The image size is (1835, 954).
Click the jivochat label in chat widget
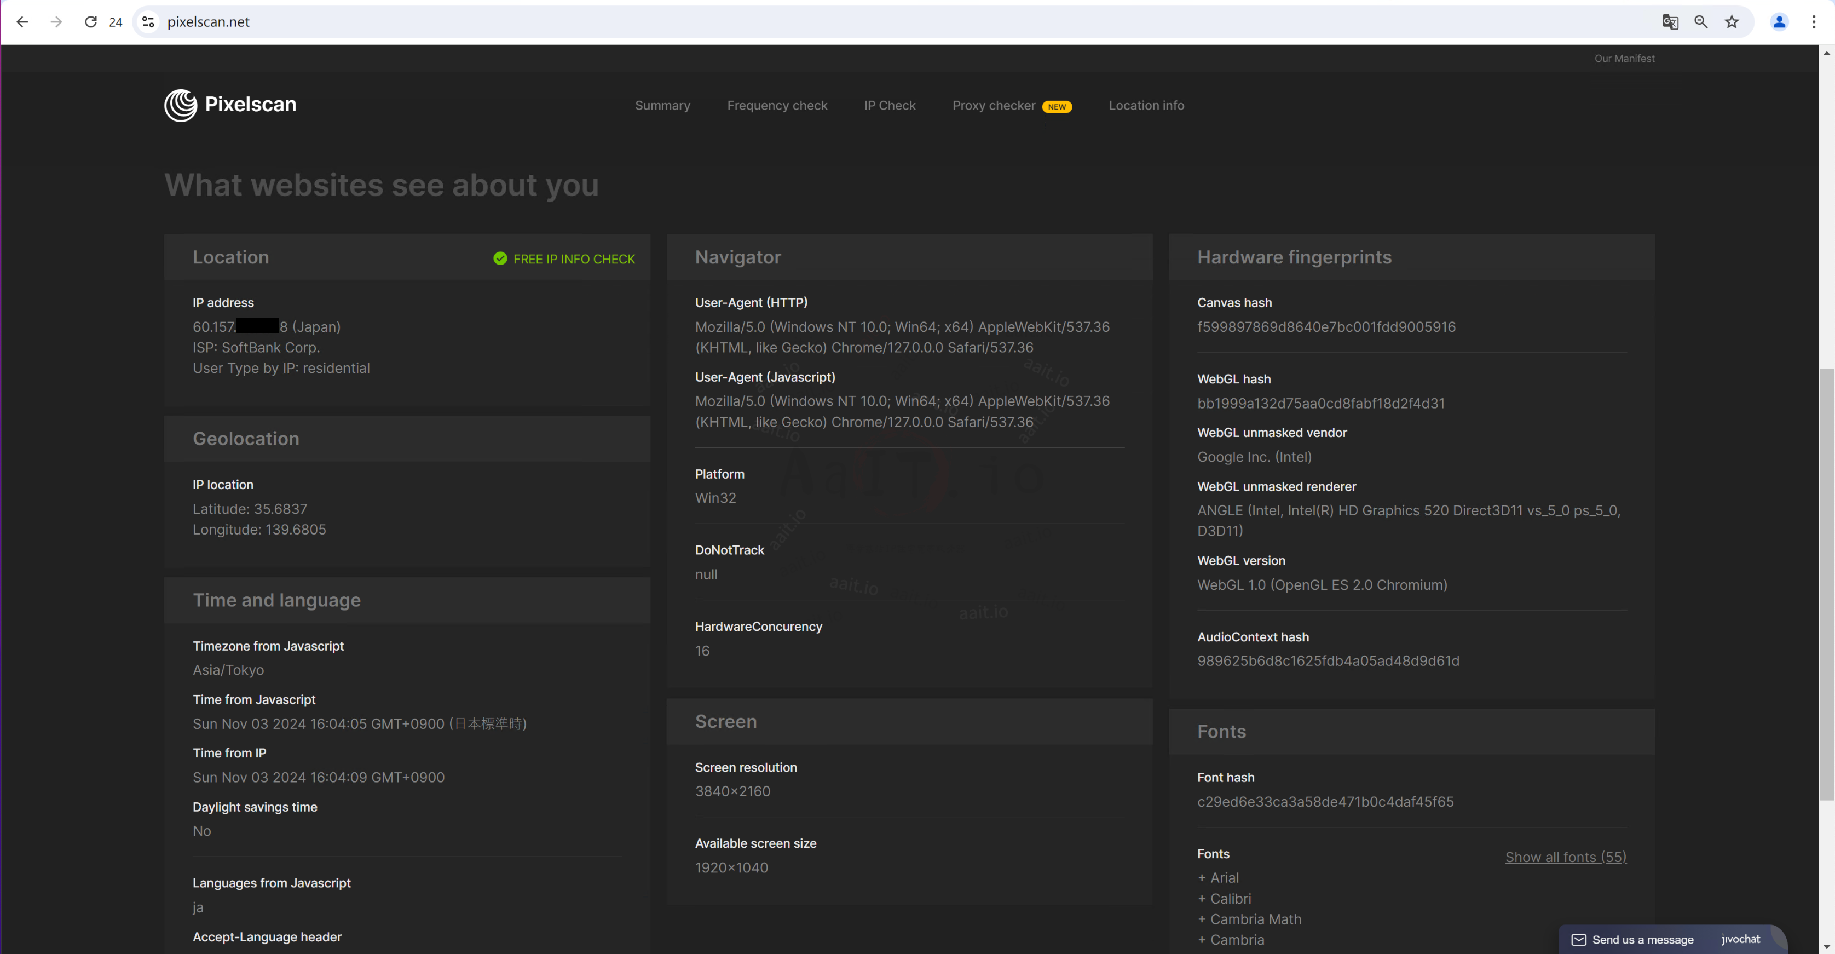pos(1740,939)
